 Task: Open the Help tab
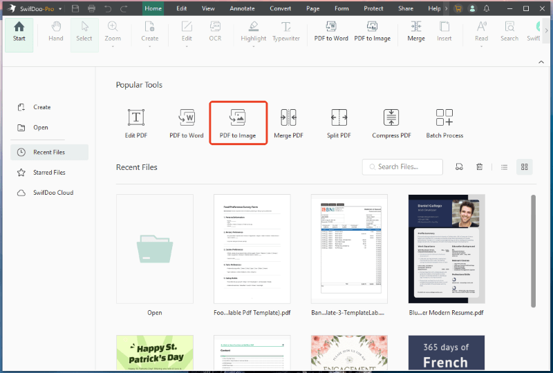[x=434, y=8]
